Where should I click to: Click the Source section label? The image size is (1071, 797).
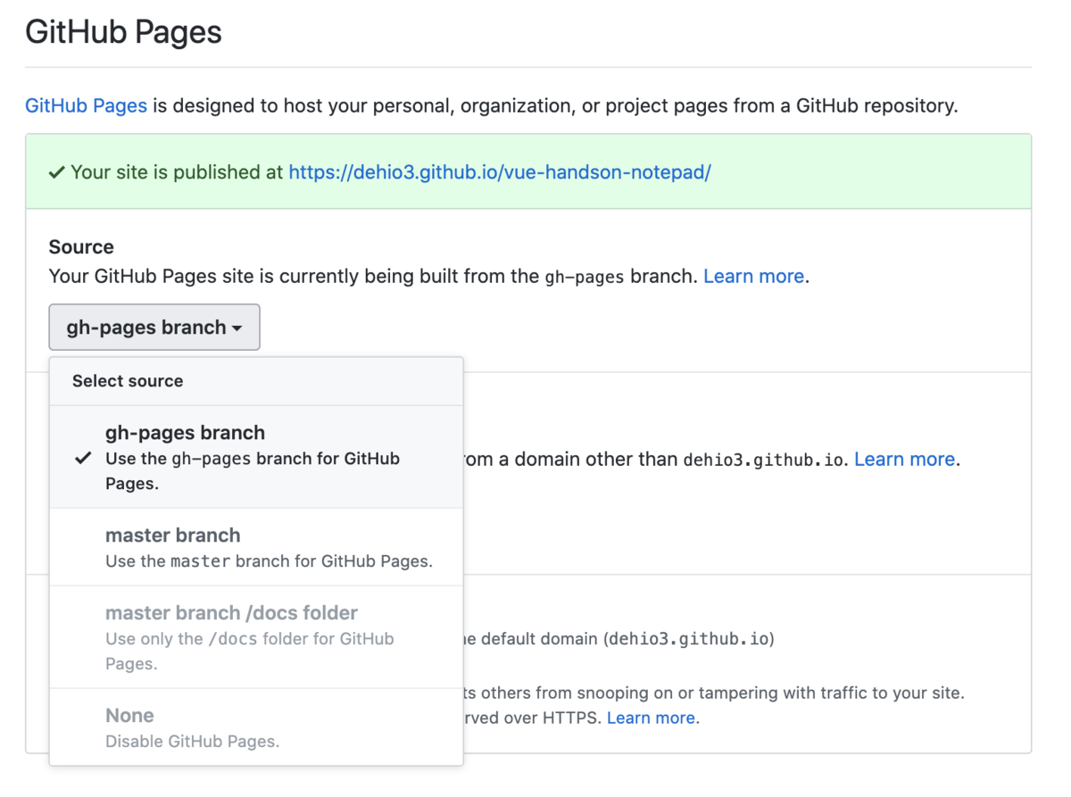point(81,247)
